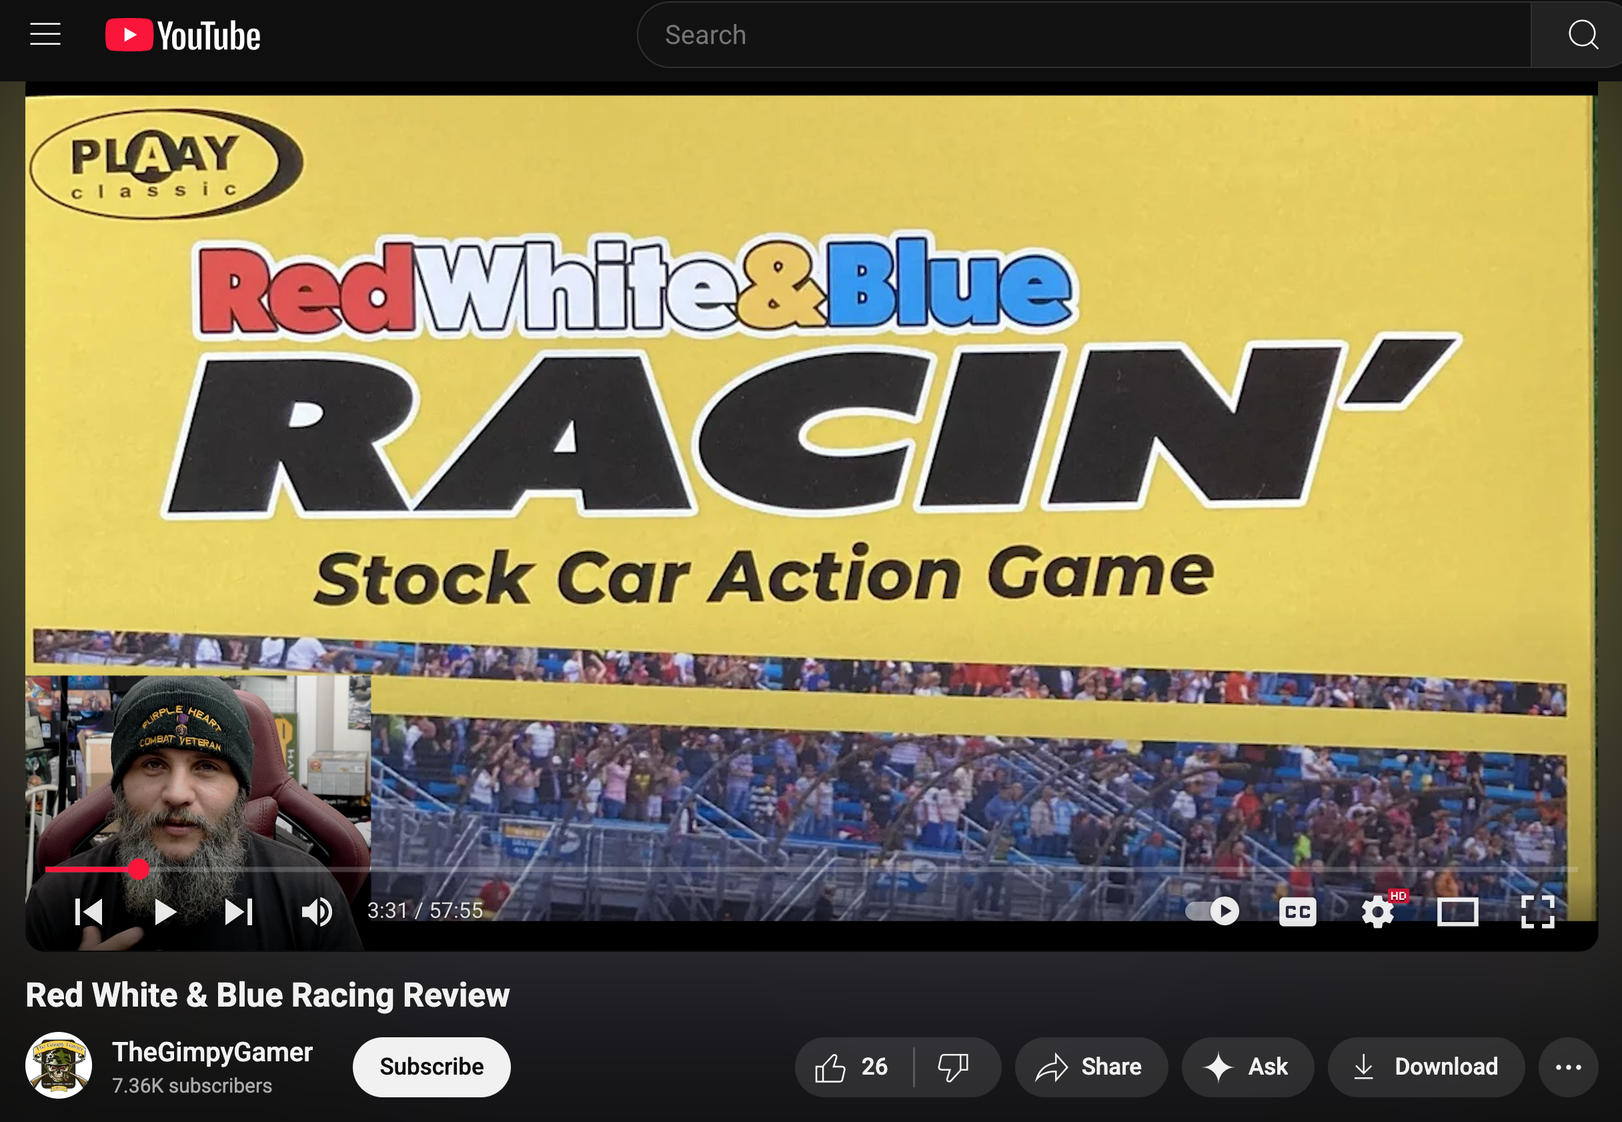The image size is (1622, 1122).
Task: Open the video settings gear menu
Action: (1377, 912)
